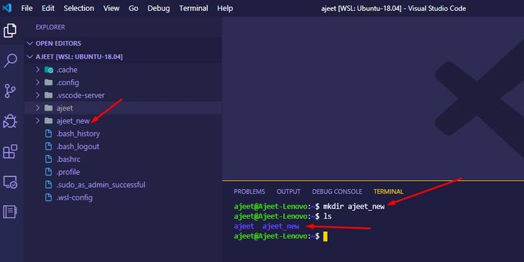Open the .bash_history file
The width and height of the screenshot is (524, 262).
click(78, 134)
